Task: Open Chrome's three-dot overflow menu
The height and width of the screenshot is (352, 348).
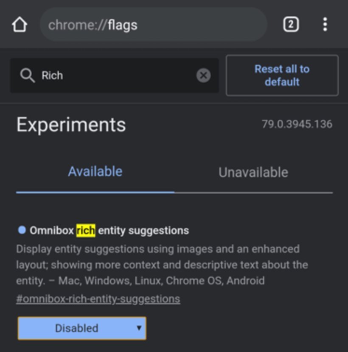Action: [325, 24]
